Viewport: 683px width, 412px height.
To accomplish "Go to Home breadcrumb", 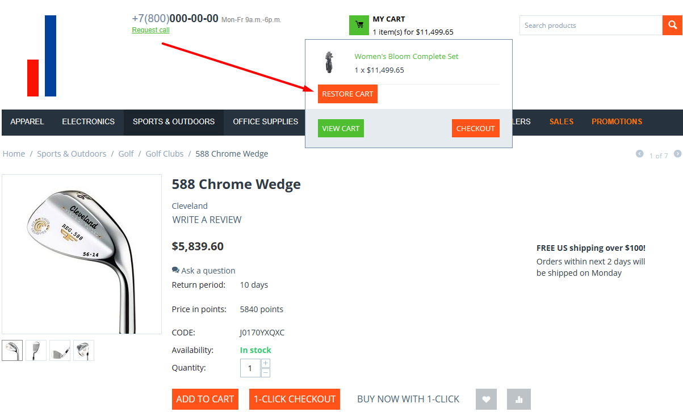I will pos(14,154).
